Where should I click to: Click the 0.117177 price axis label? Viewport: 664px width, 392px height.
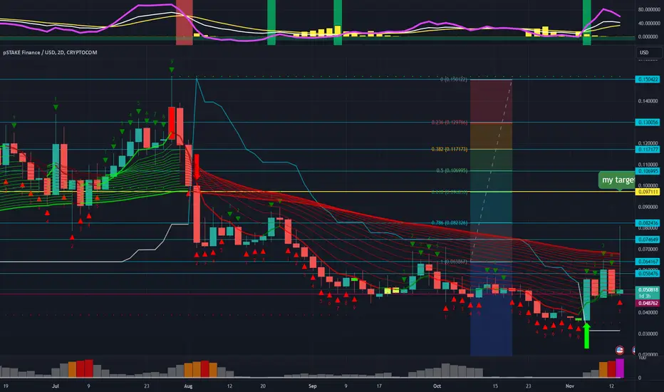[647, 150]
